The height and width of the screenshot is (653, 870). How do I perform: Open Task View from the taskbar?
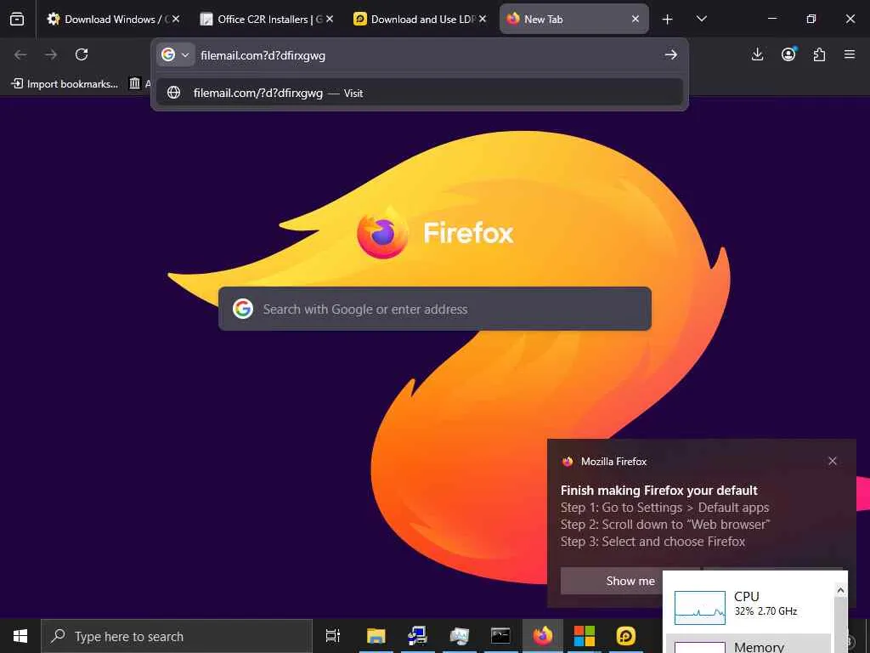coord(333,636)
